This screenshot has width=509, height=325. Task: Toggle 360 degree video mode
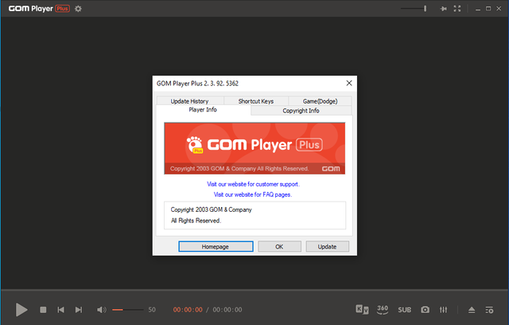383,309
